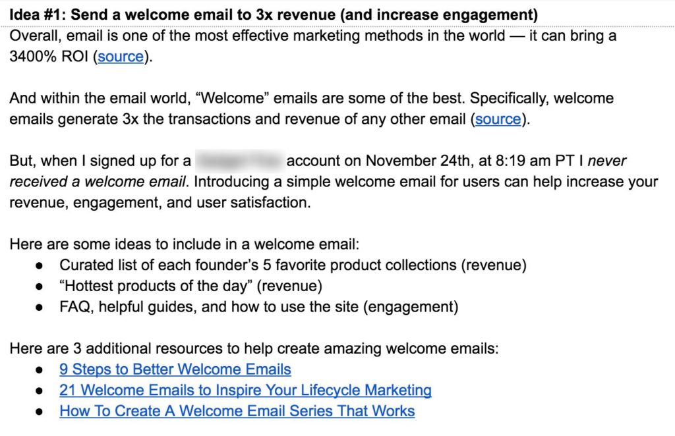Click the 'revenue, engagement, and user satisfaction' line

click(x=160, y=202)
